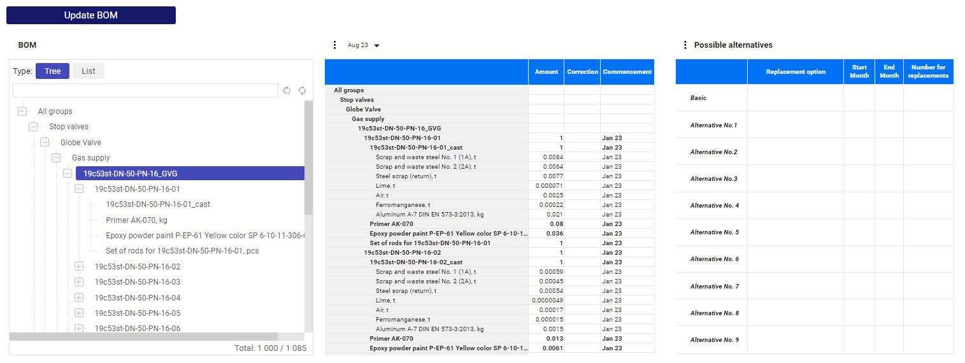This screenshot has width=965, height=363.
Task: Select the Alternative No. 9 row
Action: (x=815, y=339)
